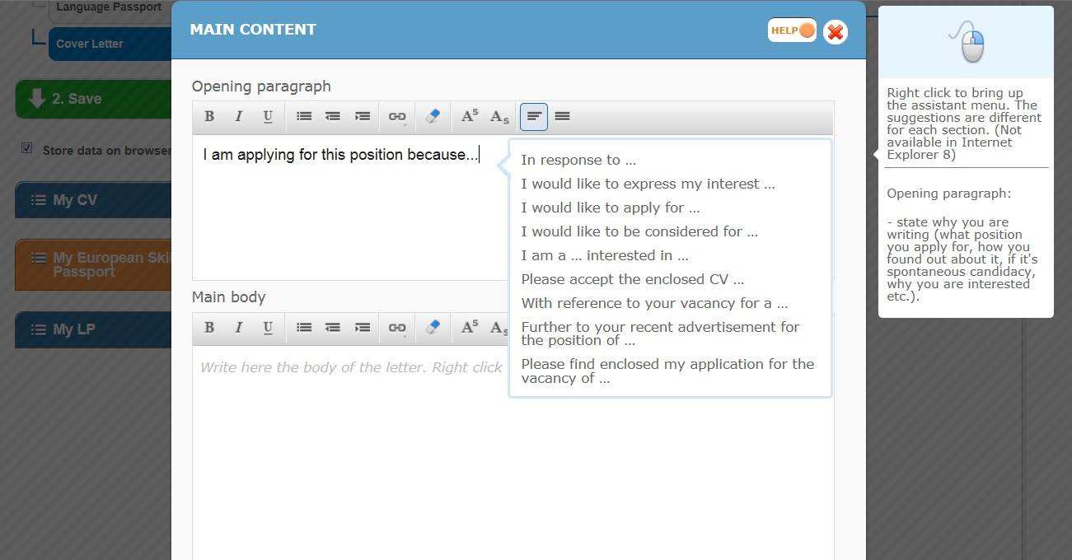This screenshot has width=1072, height=560.
Task: Insert link in Opening paragraph toolbar
Action: pyautogui.click(x=397, y=117)
